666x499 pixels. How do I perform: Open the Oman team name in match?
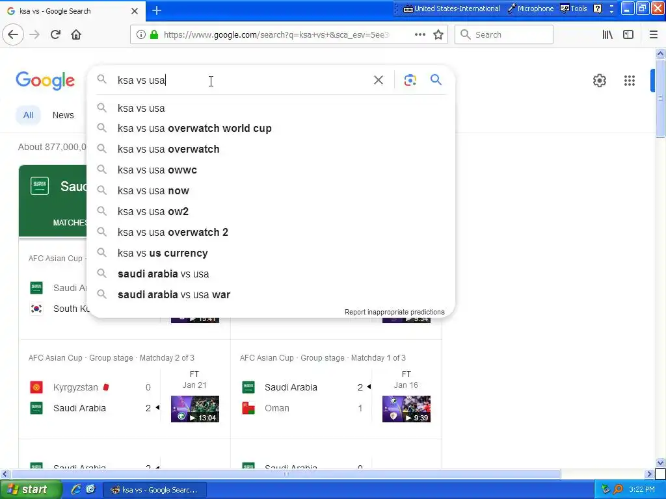[x=277, y=408]
